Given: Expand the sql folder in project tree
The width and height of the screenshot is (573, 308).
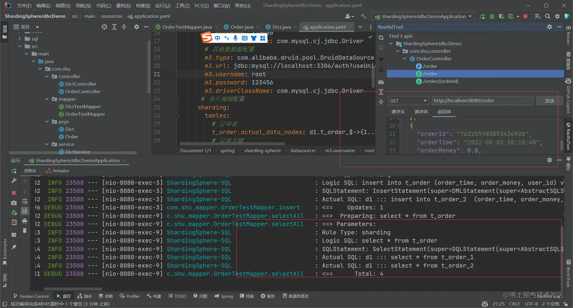Looking at the screenshot, I should point(20,39).
